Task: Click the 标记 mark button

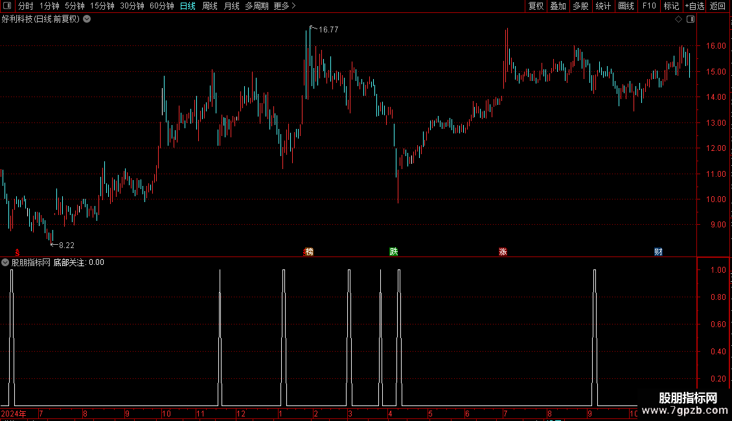Action: (671, 6)
